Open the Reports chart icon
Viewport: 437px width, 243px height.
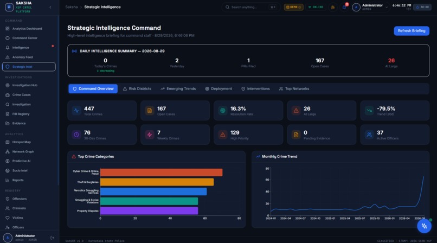[x=8, y=180]
